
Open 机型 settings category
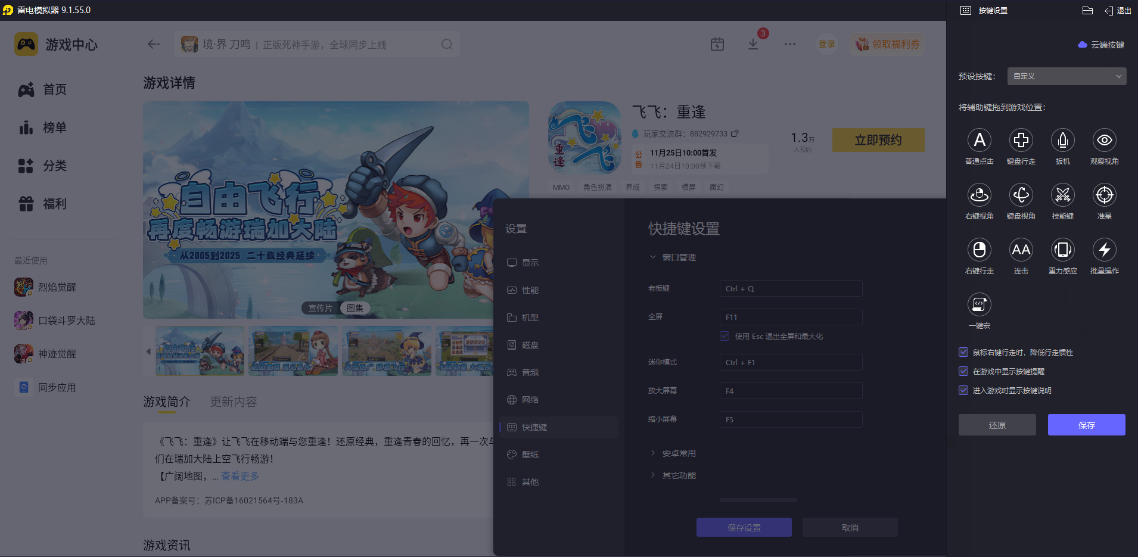(559, 318)
